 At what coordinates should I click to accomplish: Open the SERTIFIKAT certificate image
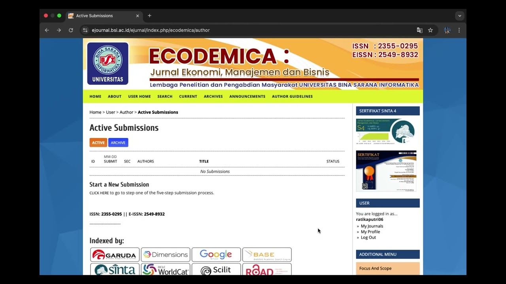(x=386, y=171)
